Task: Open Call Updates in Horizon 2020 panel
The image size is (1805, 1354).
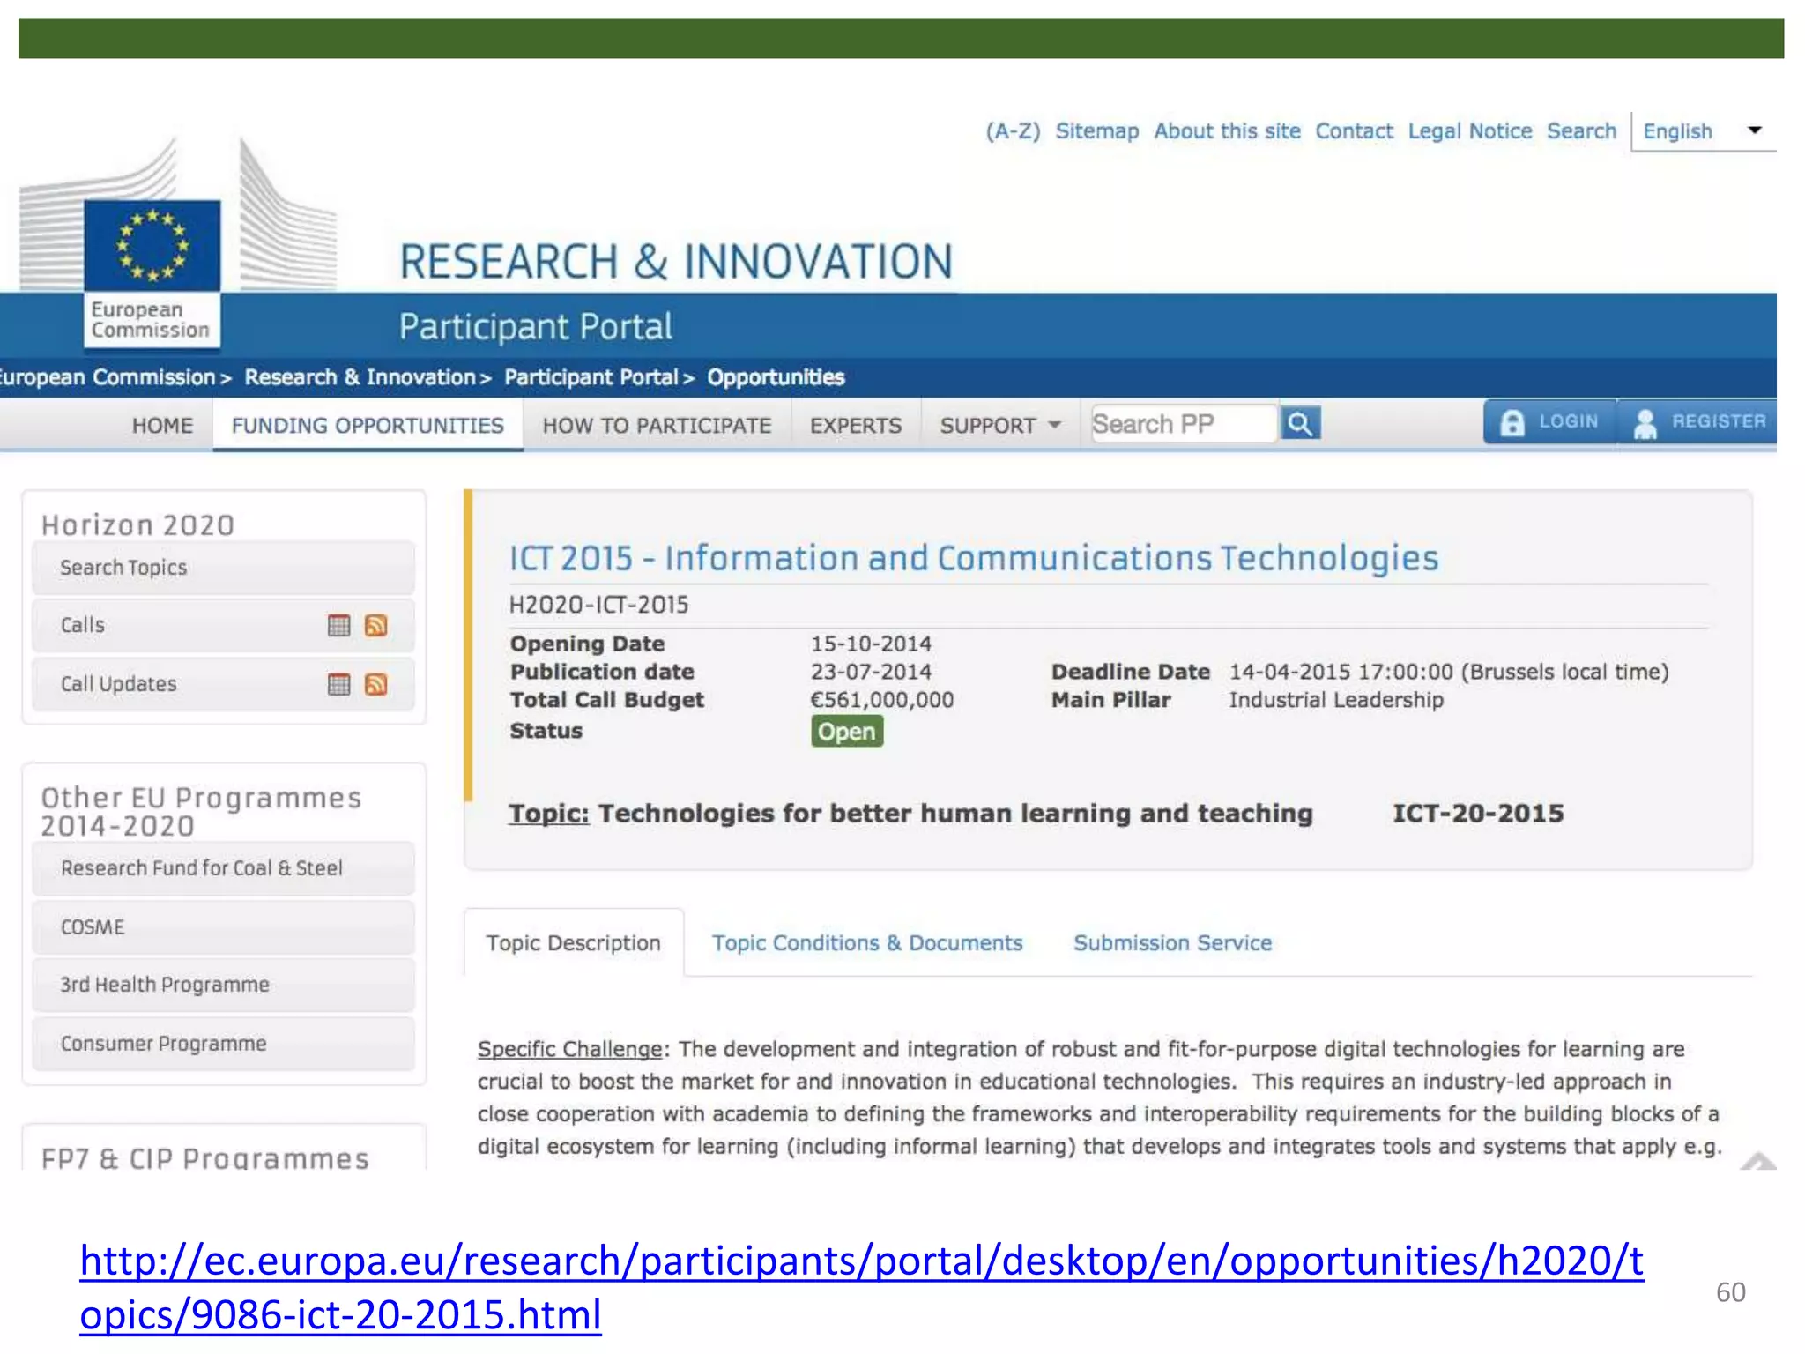Action: 223,684
